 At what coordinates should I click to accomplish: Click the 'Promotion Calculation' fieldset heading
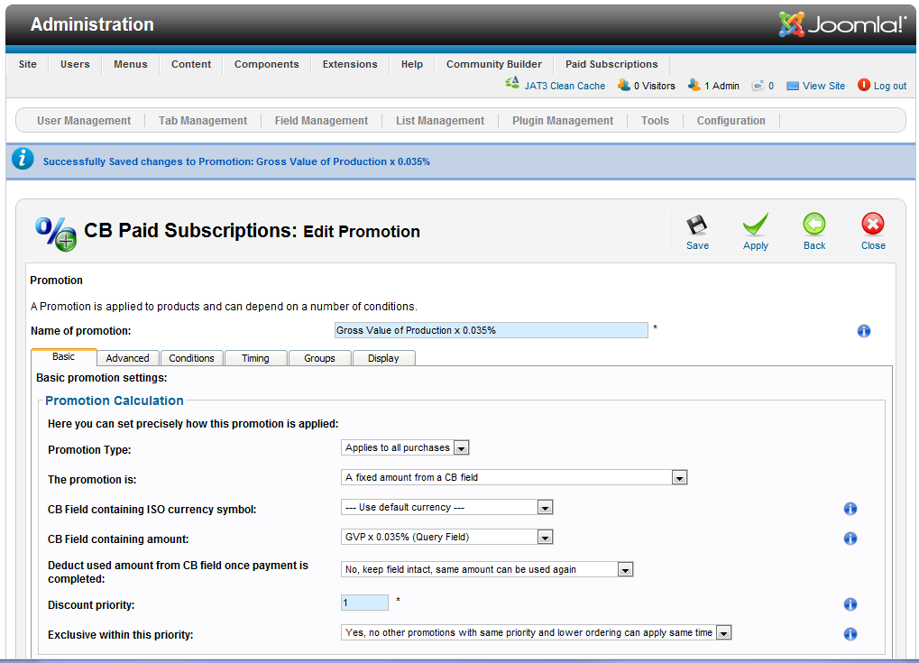(115, 401)
